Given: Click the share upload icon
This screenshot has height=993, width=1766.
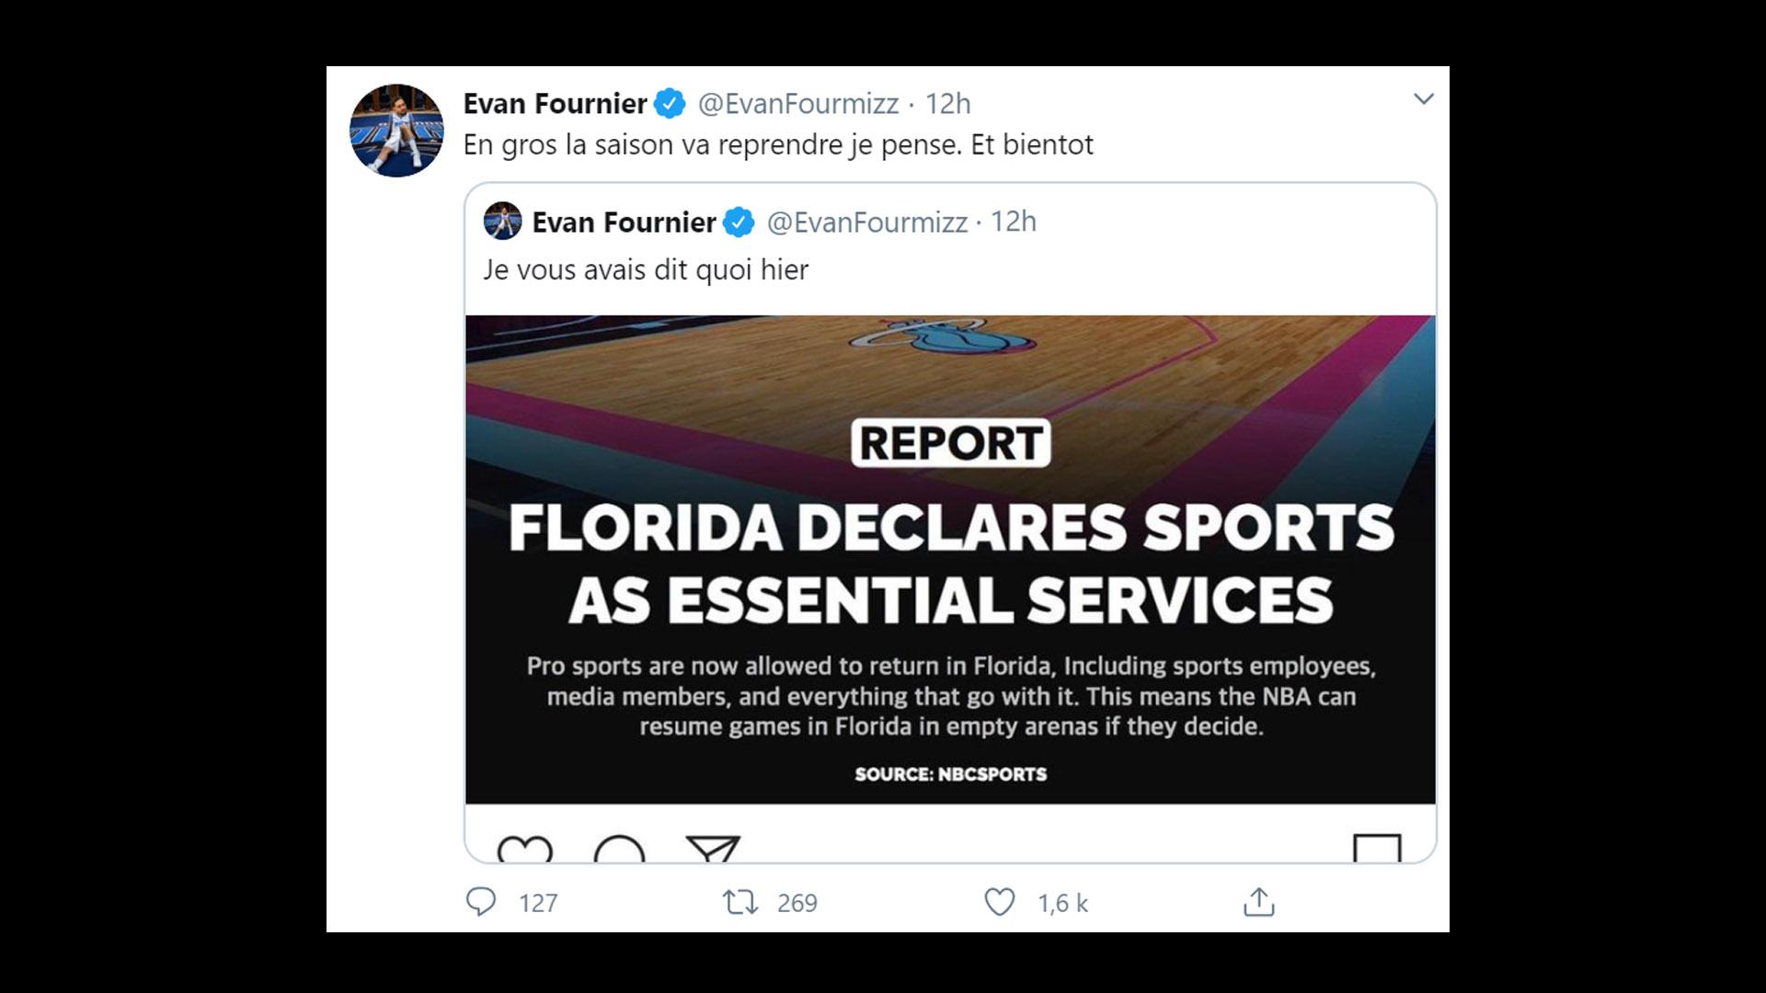Looking at the screenshot, I should [1258, 902].
